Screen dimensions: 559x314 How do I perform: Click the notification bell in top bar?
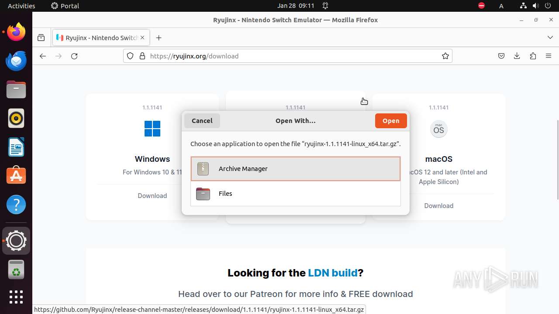(325, 6)
